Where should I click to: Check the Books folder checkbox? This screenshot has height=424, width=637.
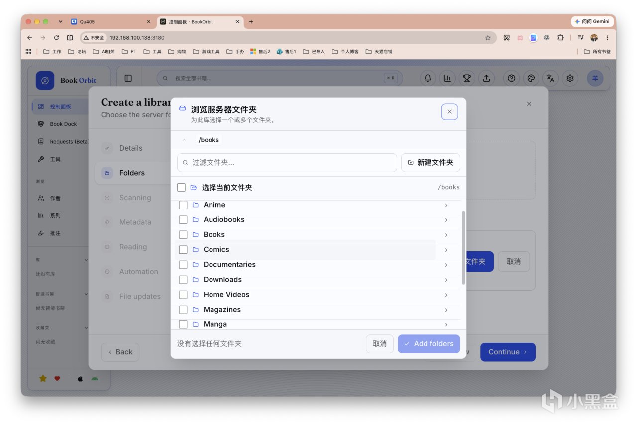point(183,235)
